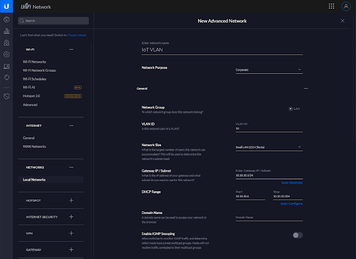
Task: Click the COMING SOON badge
Action: [x=73, y=96]
